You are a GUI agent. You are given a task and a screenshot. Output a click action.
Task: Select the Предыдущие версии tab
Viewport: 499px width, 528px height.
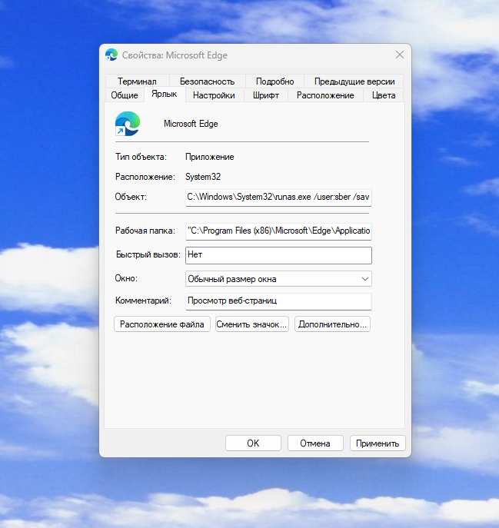click(354, 81)
